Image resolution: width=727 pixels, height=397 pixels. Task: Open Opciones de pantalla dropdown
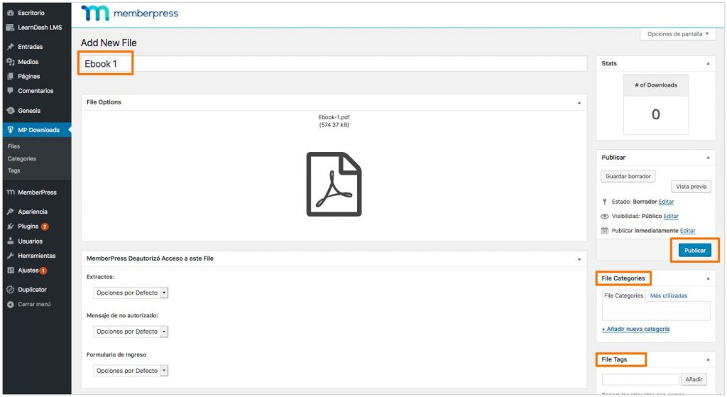pyautogui.click(x=678, y=34)
